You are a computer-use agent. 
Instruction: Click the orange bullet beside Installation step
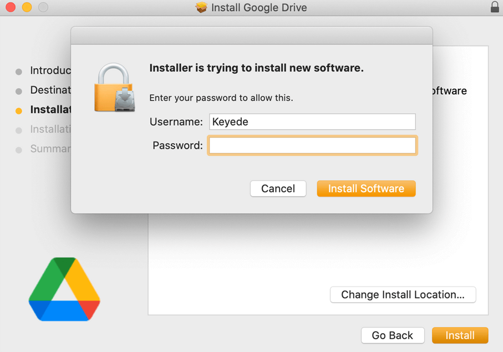[18, 110]
